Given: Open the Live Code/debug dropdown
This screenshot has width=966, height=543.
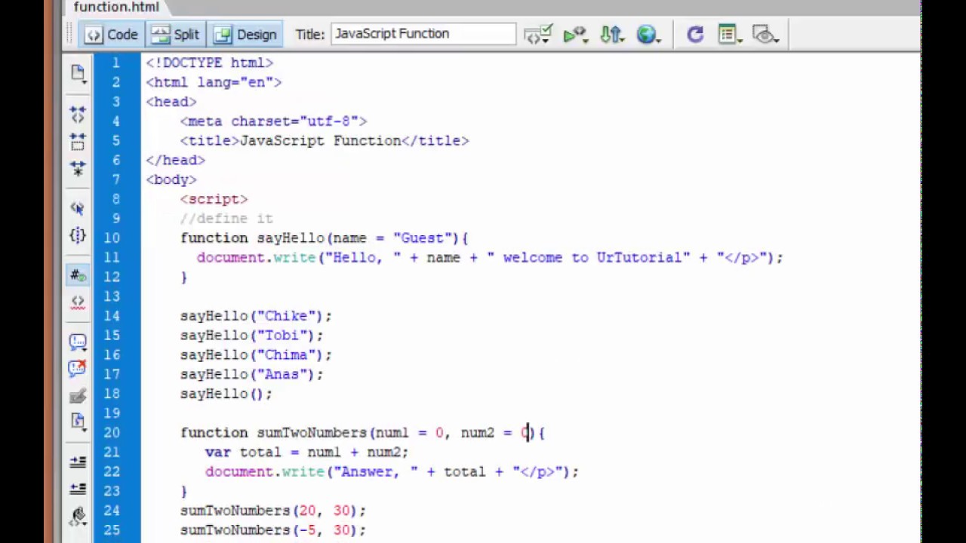Looking at the screenshot, I should tap(576, 35).
